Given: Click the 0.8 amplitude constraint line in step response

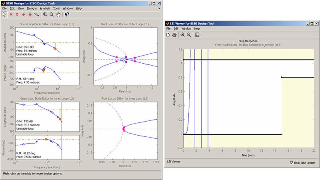Looking at the screenshot, I should click(x=298, y=77).
